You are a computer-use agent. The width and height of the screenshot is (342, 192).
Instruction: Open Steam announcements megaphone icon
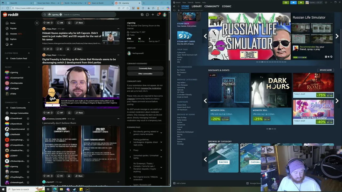(x=293, y=2)
